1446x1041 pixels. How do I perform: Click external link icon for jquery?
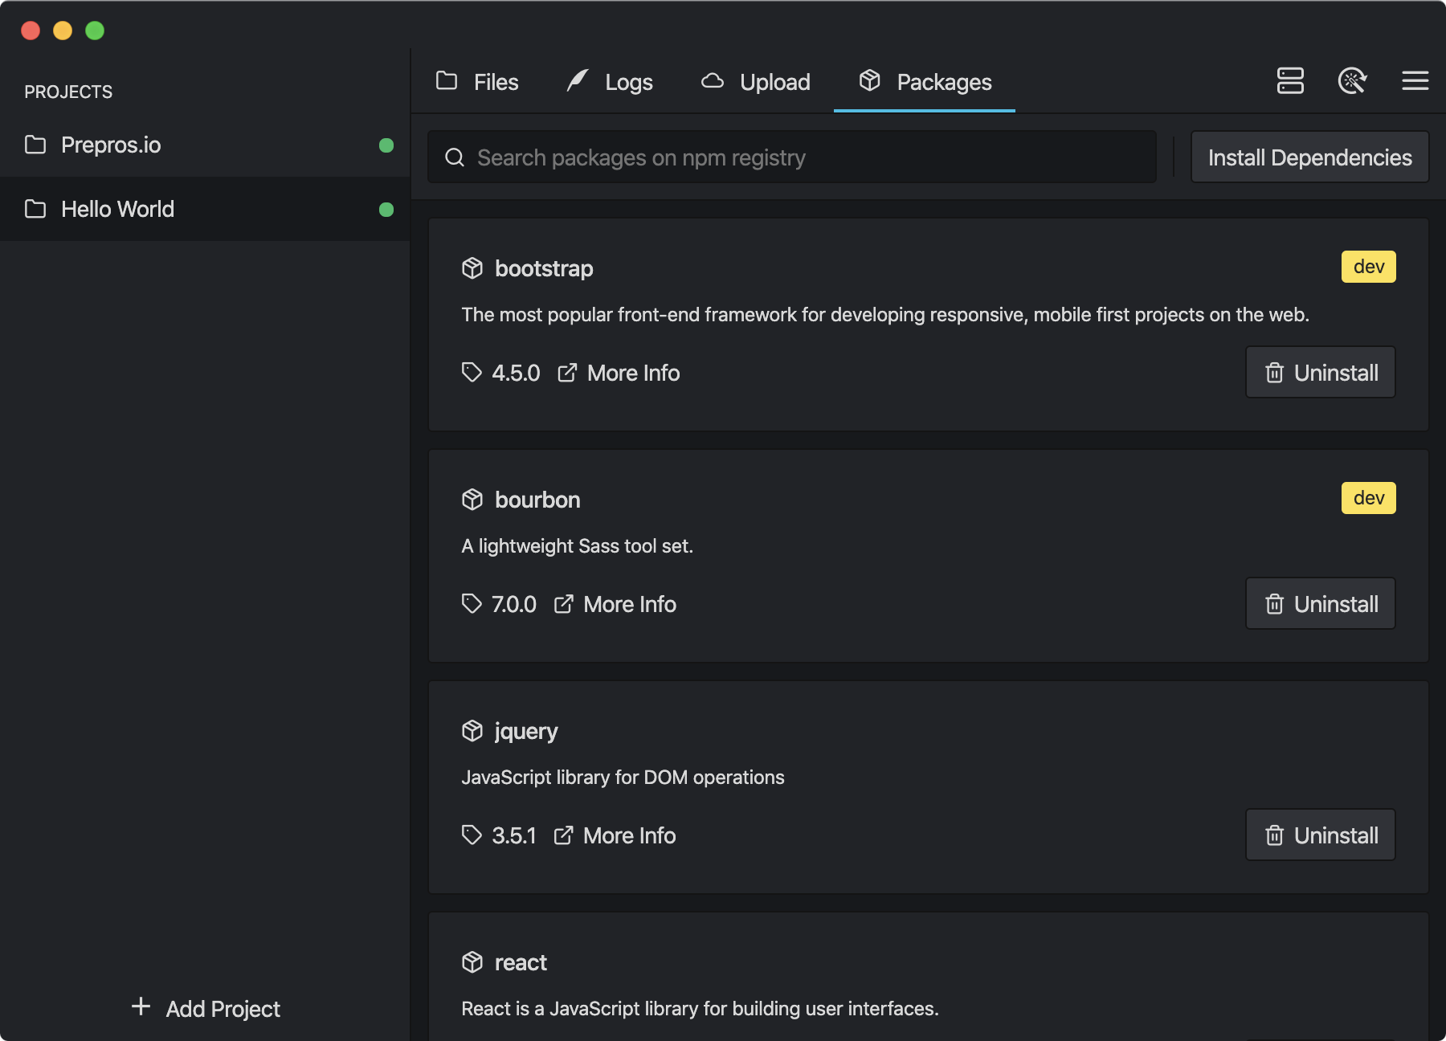(564, 835)
